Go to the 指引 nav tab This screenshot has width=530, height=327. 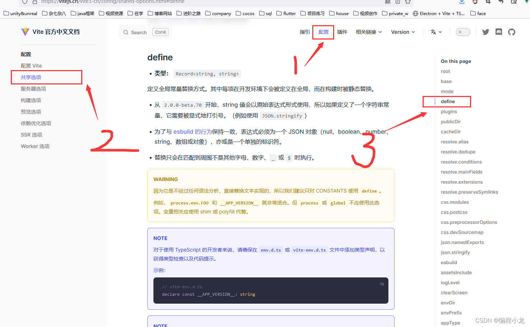(x=305, y=32)
